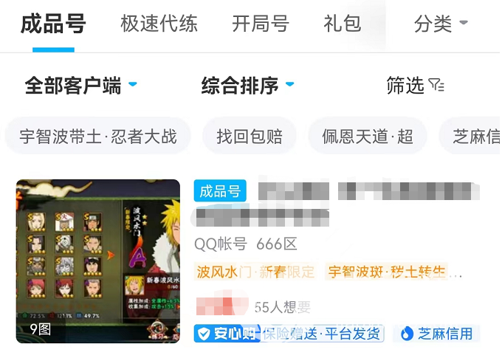The image size is (502, 361).
Task: Click the 波风水门·新春限定 tag
Action: 255,272
